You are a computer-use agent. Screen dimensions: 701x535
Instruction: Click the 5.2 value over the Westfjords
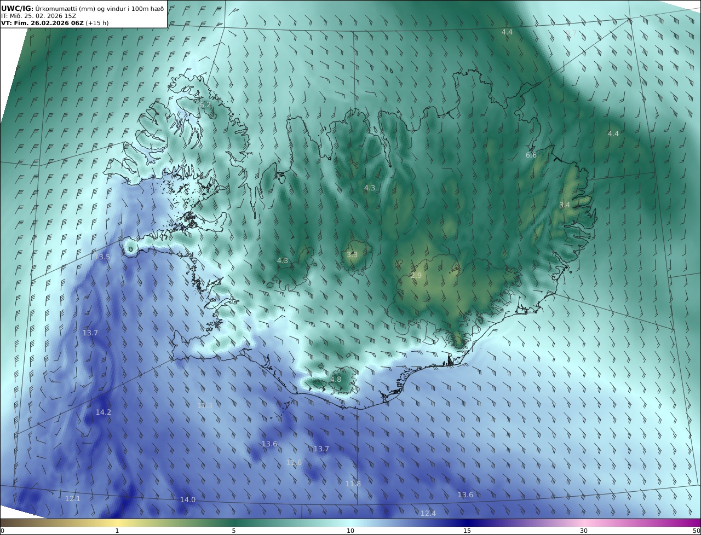(205, 104)
